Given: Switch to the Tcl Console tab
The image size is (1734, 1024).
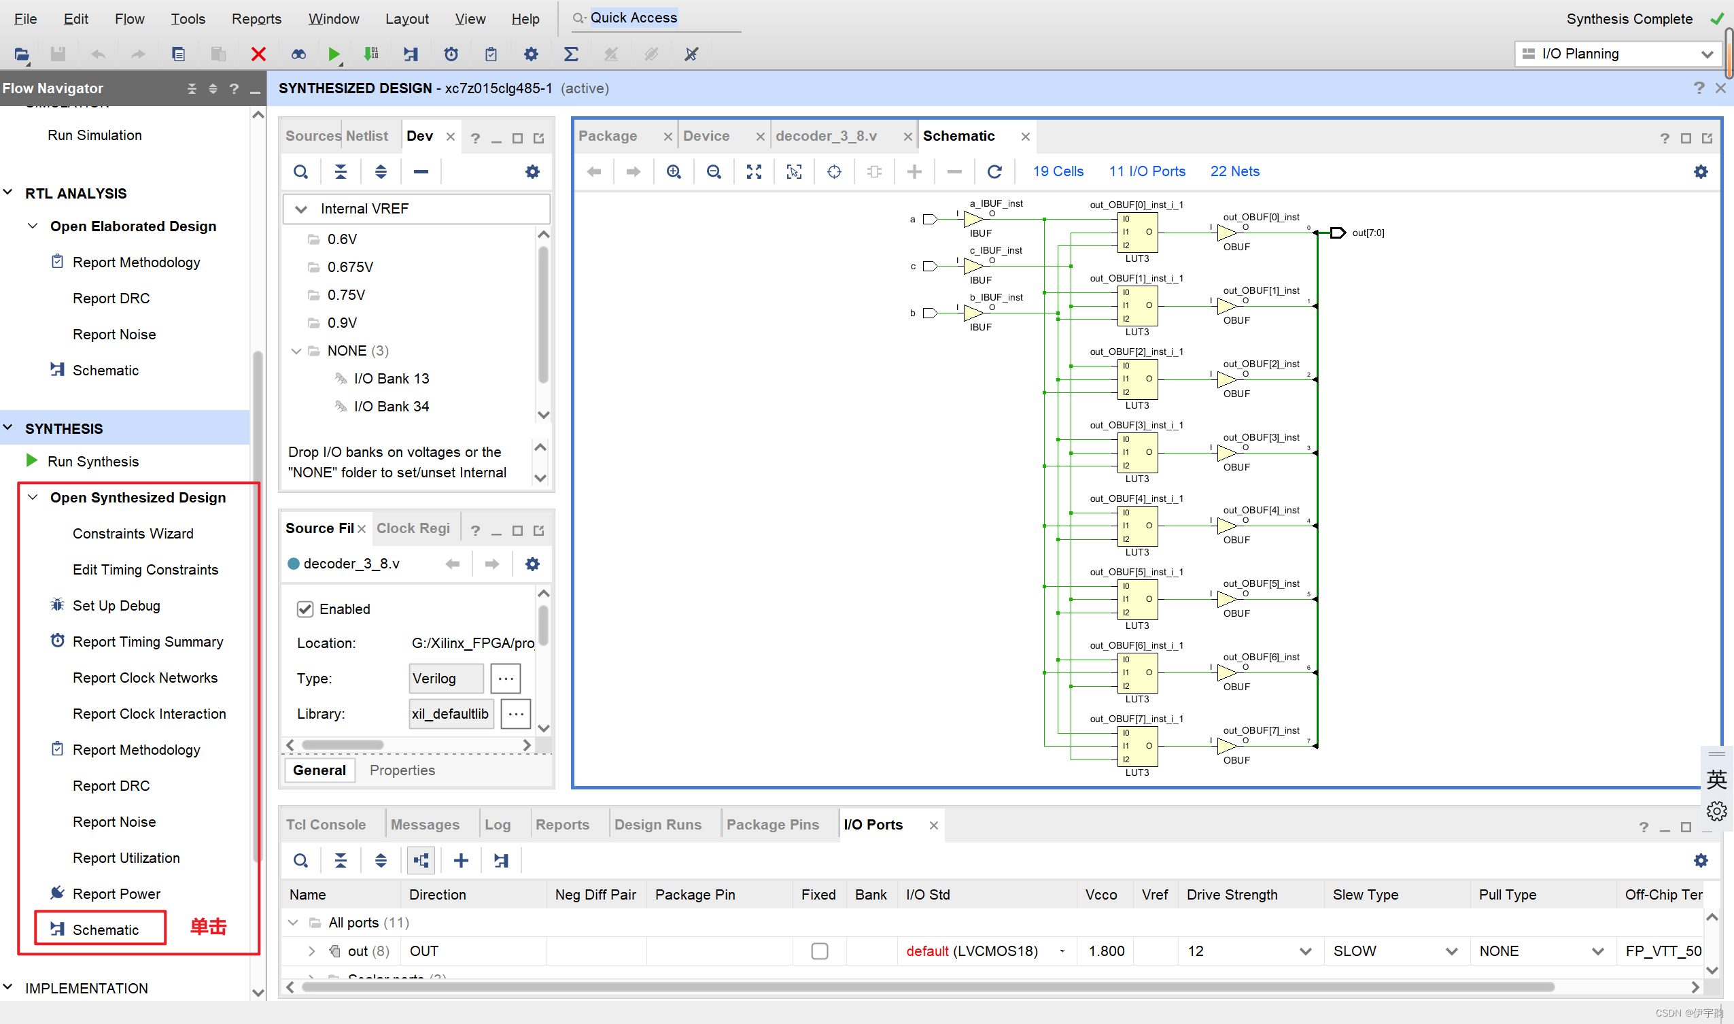Looking at the screenshot, I should coord(326,825).
